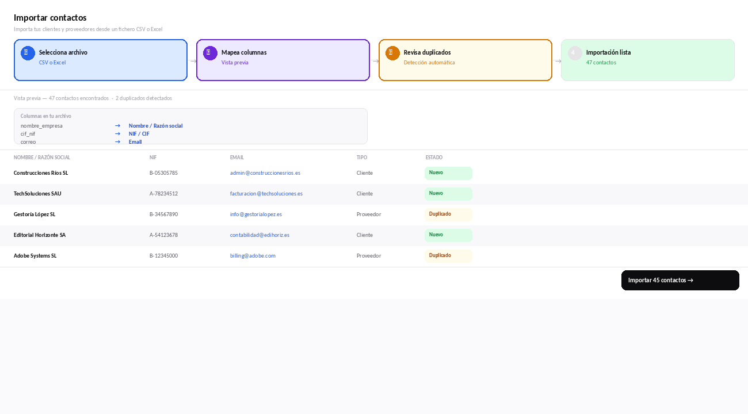Click NIF value B-34567890
748x414 pixels.
click(163, 214)
